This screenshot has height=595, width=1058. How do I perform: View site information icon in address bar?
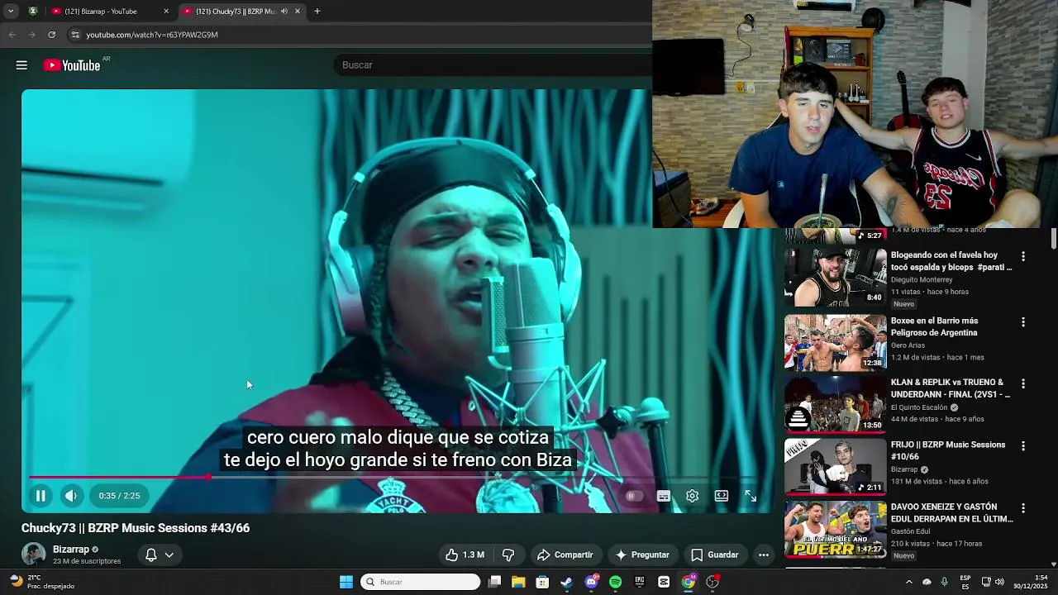click(75, 35)
